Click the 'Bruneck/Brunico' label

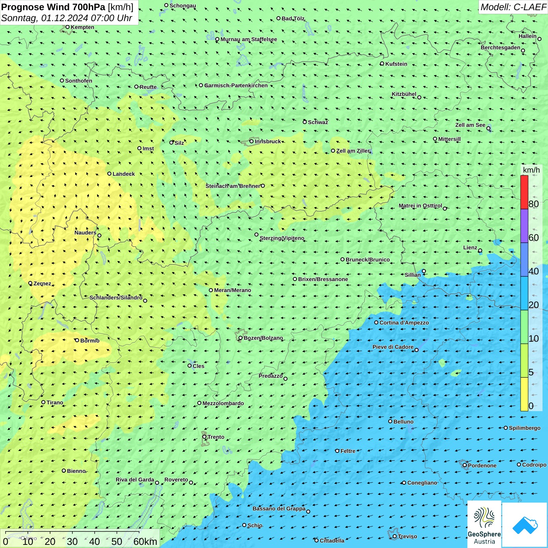tap(368, 260)
